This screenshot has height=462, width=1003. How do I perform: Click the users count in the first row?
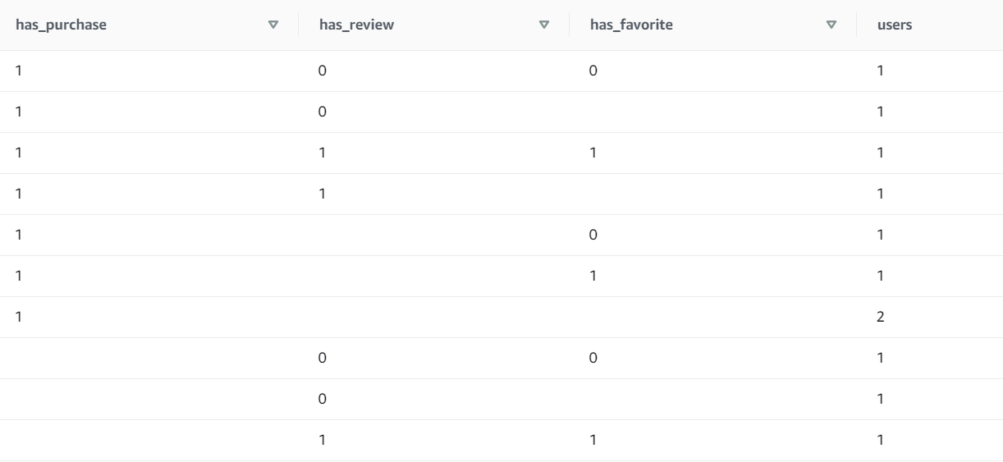pos(881,71)
